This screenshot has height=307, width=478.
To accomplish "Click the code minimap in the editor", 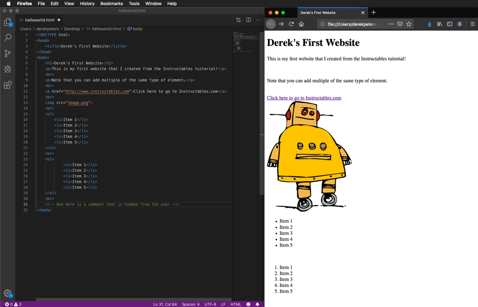I will (x=246, y=41).
